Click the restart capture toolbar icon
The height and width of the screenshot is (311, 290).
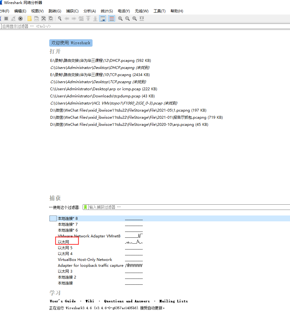point(13,19)
